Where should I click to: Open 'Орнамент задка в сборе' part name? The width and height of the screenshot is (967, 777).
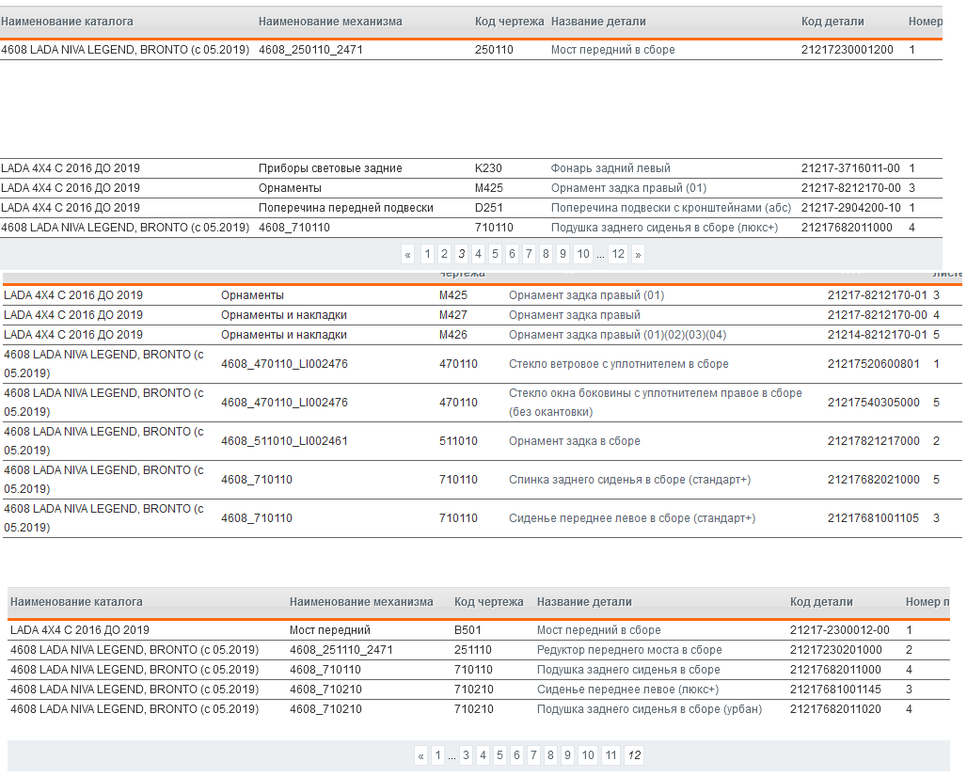[x=575, y=441]
